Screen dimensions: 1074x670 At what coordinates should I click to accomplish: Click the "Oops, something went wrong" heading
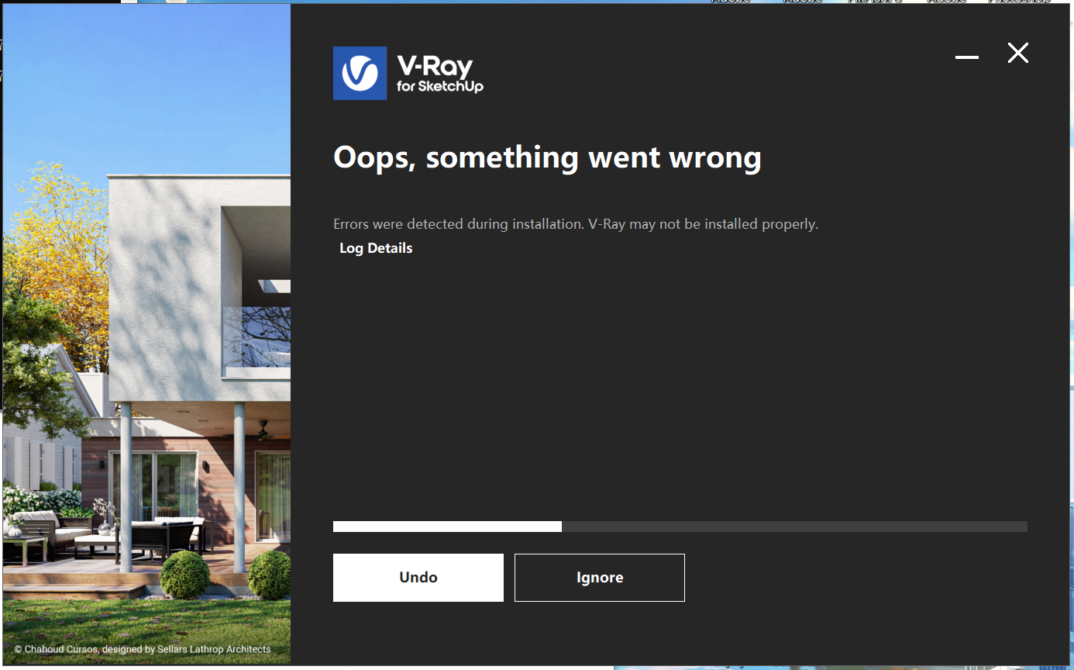pos(547,157)
